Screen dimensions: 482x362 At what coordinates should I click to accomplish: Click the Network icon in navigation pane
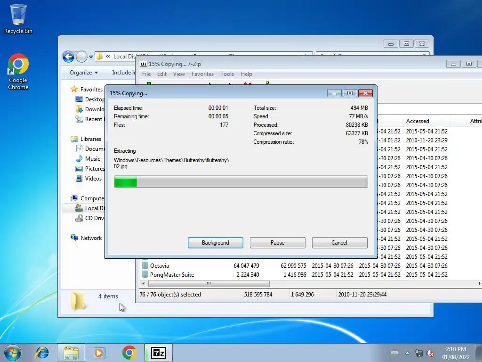[74, 238]
